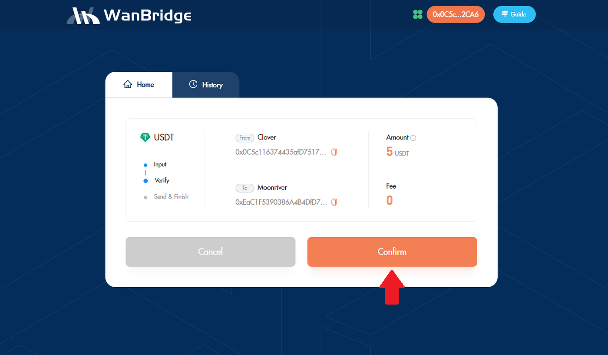The width and height of the screenshot is (608, 355).
Task: Open the wallet address 0x0C5c...2CA6 button
Action: 456,14
